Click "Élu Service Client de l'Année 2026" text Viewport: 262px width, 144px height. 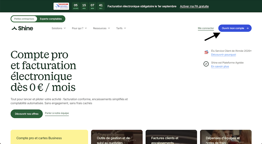(231, 51)
